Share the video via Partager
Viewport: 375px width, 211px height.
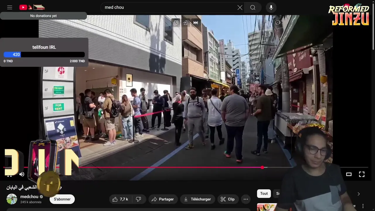pyautogui.click(x=163, y=199)
